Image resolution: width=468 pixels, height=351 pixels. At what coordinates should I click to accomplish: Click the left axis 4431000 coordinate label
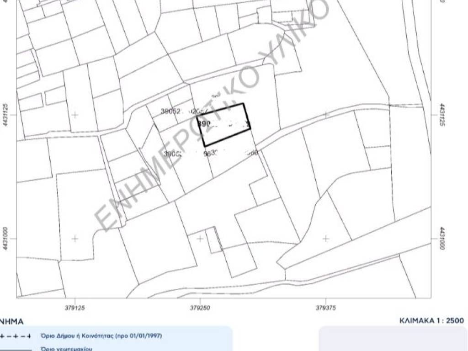[6, 238]
